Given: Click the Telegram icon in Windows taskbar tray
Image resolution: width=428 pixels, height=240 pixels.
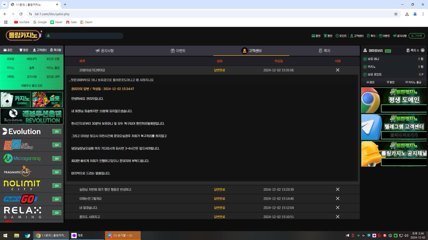Looking at the screenshot, I should [x=347, y=236].
